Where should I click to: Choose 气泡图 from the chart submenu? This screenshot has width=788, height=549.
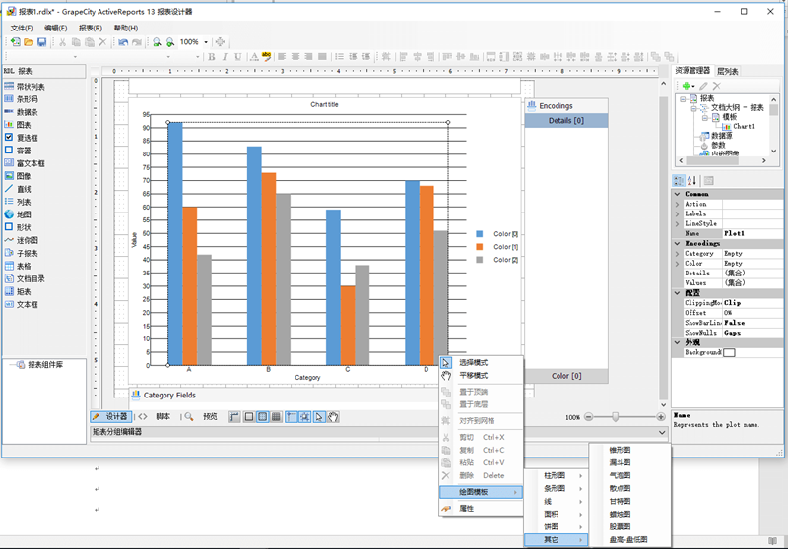(621, 475)
